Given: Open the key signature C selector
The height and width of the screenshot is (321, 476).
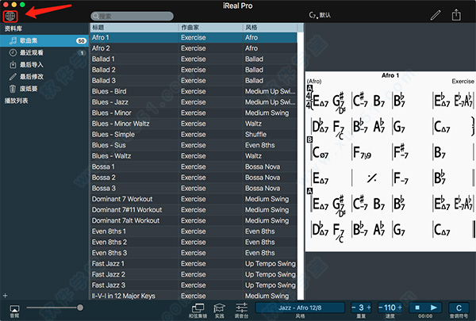Looking at the screenshot, I should click(459, 308).
